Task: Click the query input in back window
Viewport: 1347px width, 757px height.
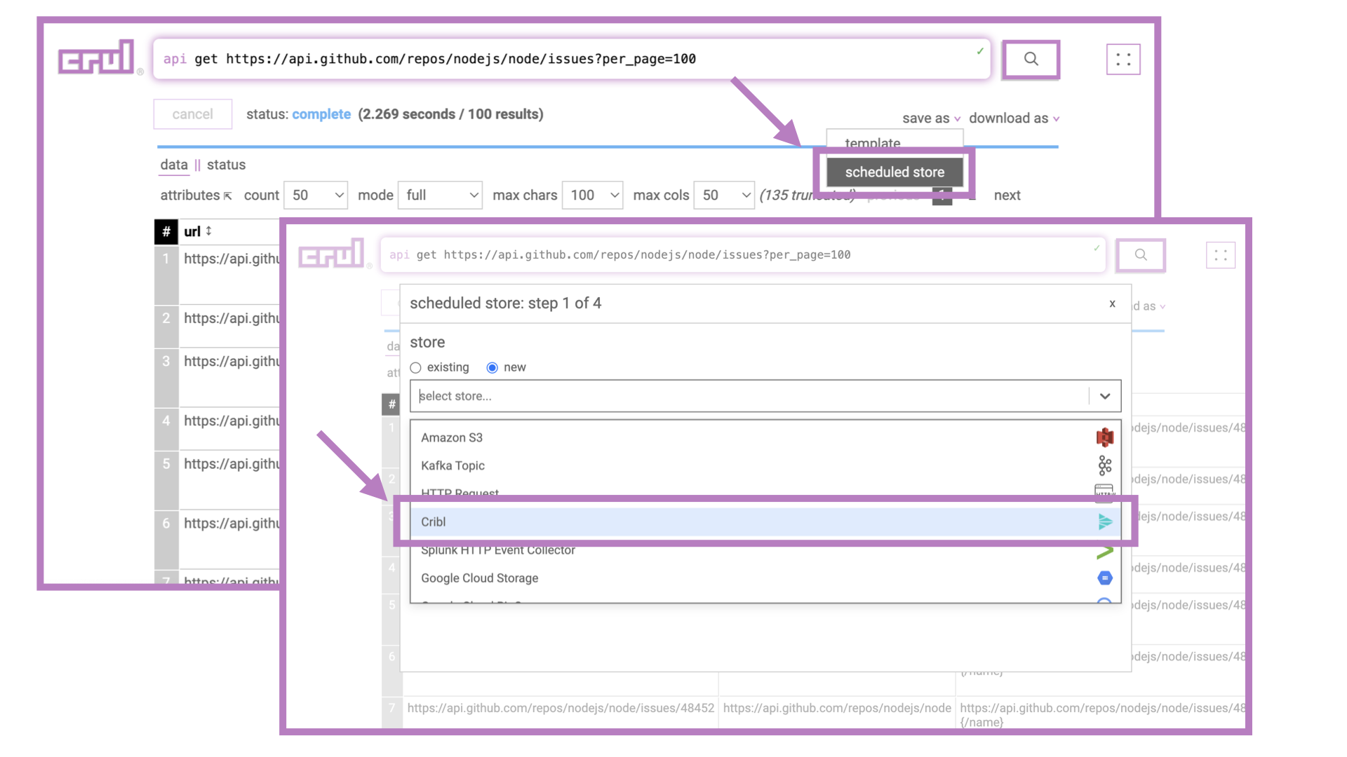Action: click(x=572, y=59)
